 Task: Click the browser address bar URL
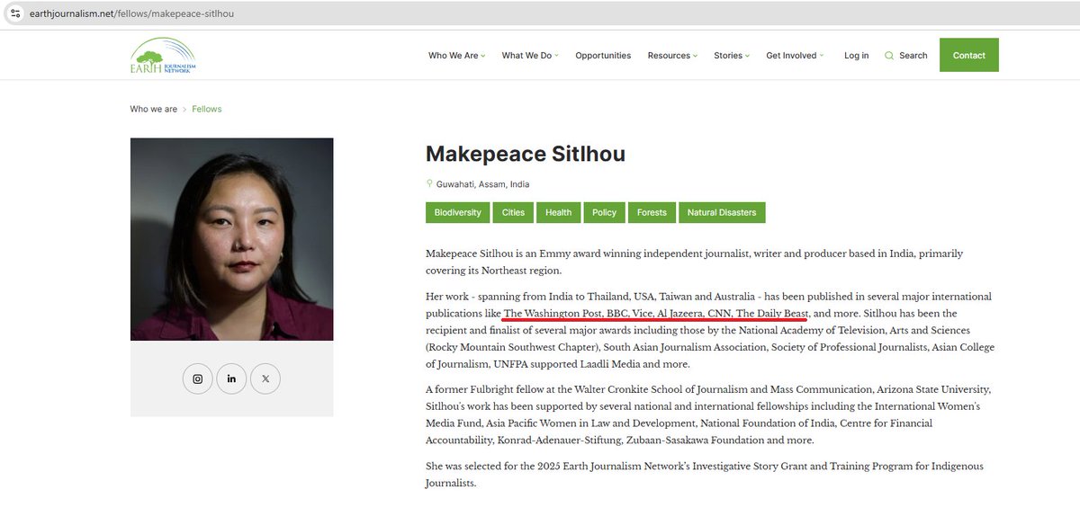[131, 13]
